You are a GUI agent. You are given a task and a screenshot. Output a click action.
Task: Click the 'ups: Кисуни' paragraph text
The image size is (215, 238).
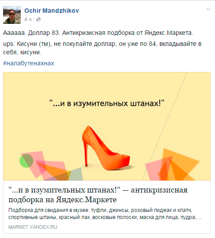point(102,48)
